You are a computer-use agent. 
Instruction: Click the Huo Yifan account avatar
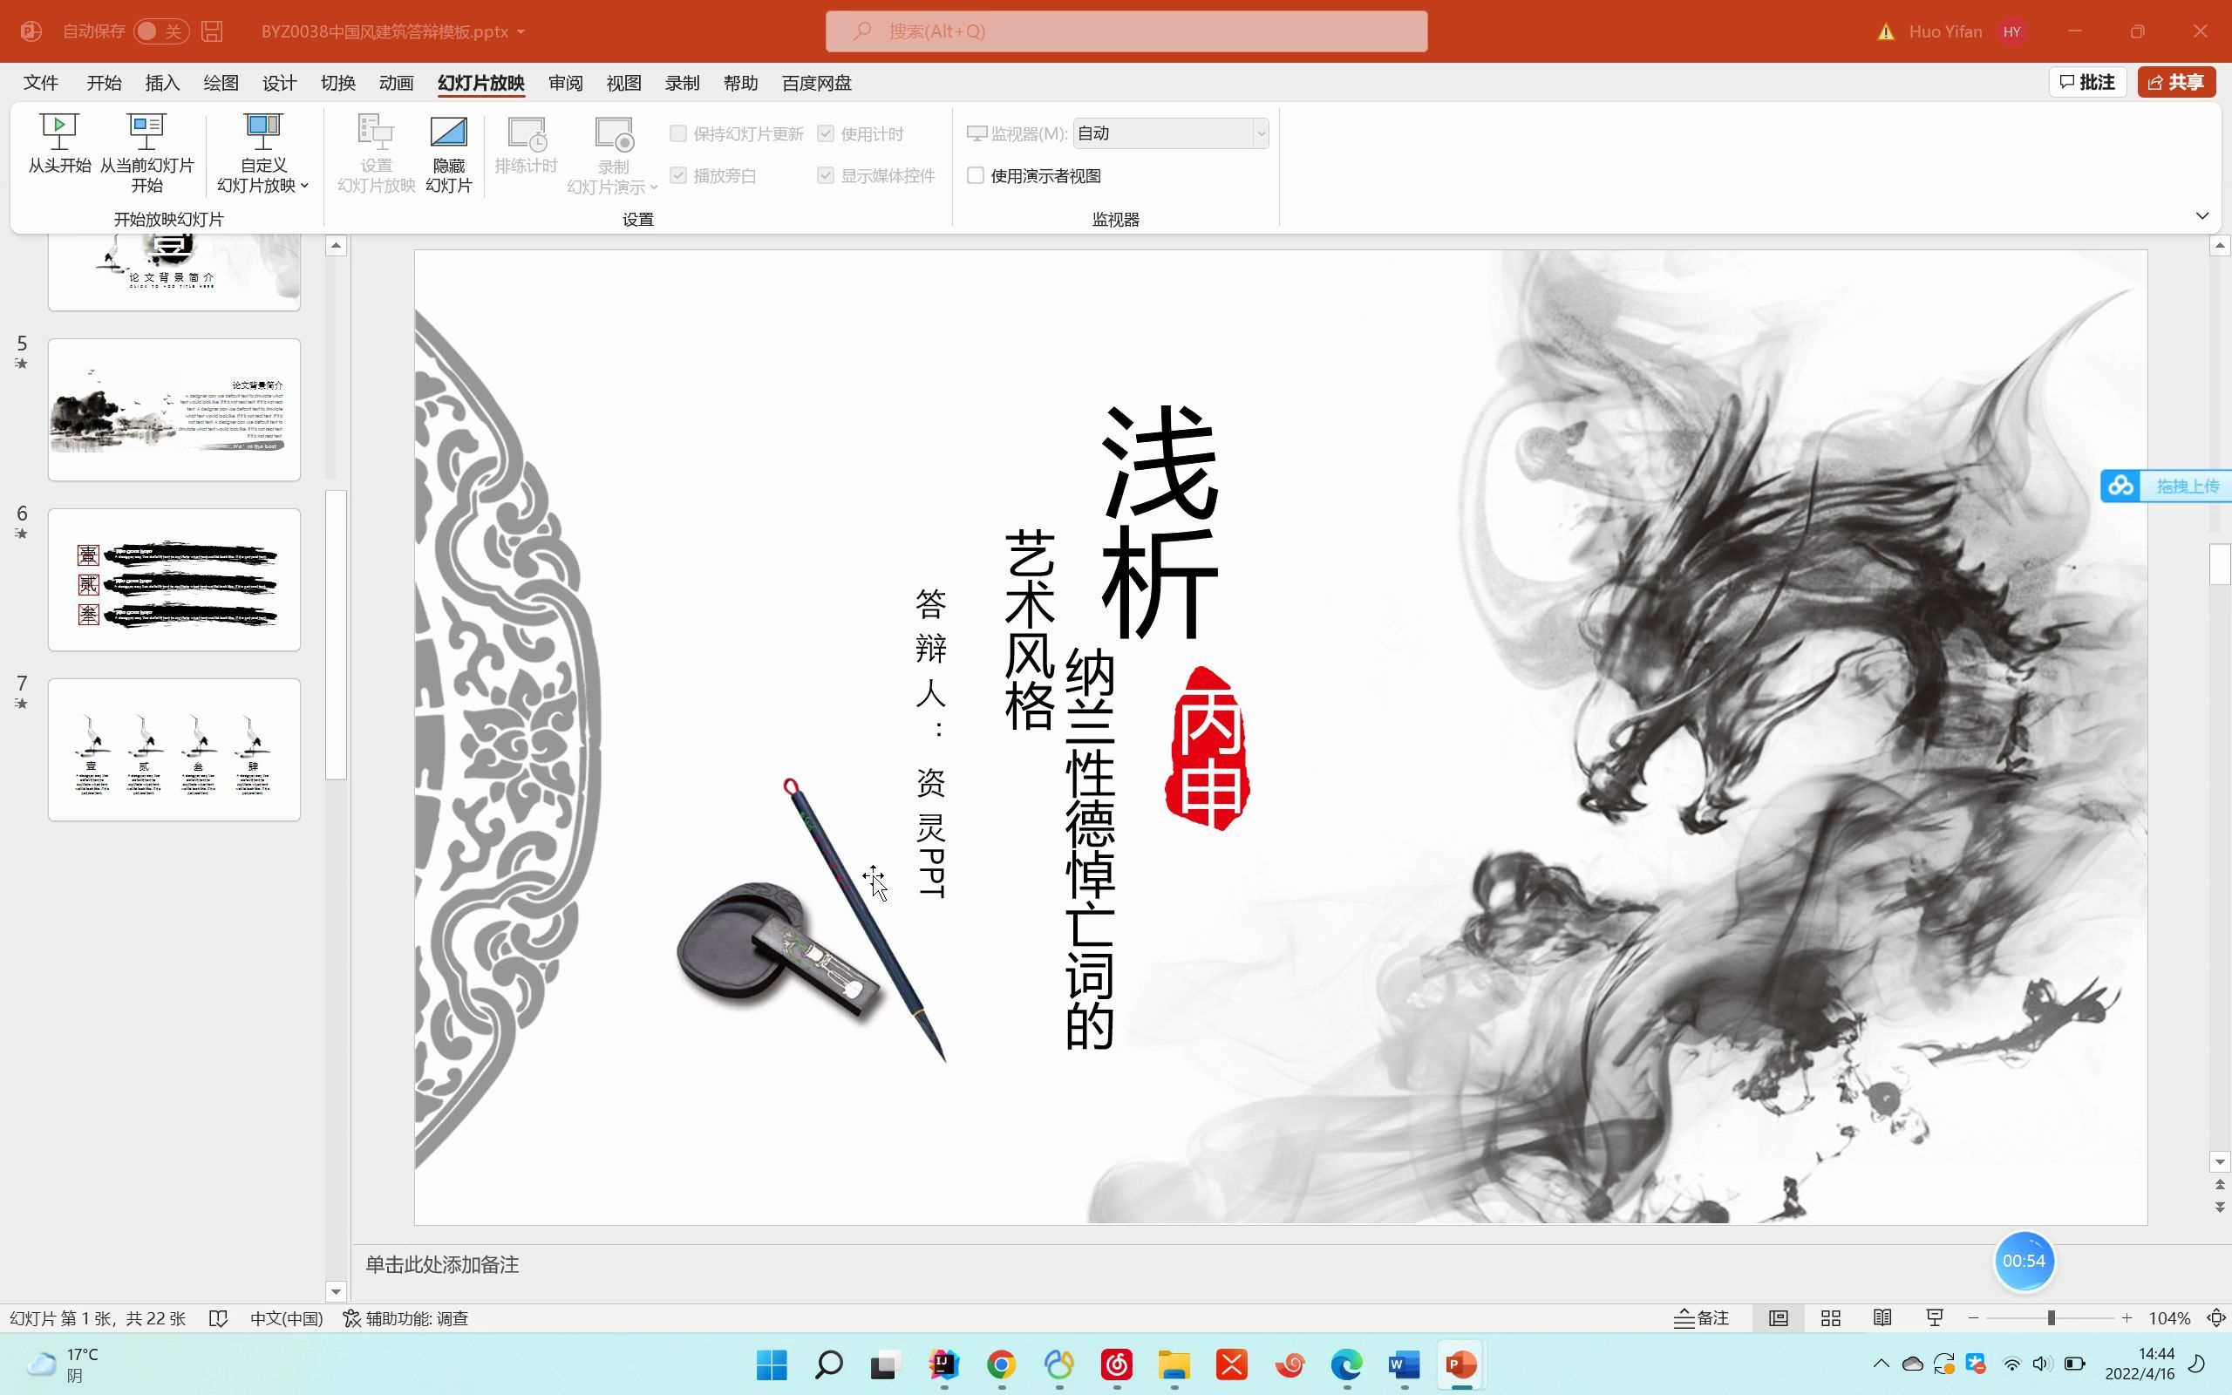pos(2011,31)
